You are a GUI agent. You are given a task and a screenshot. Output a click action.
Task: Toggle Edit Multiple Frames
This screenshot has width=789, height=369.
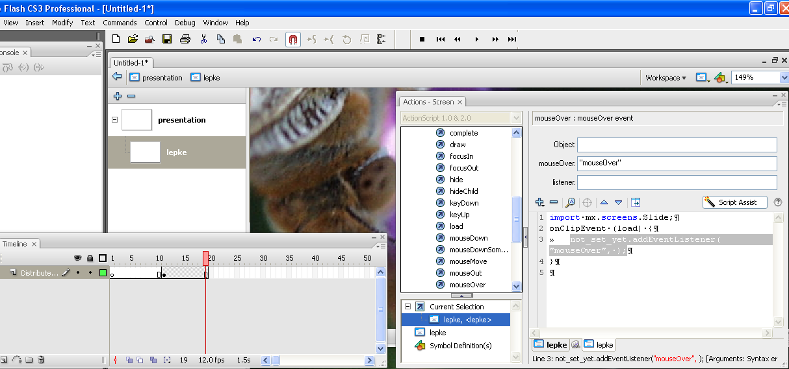153,360
